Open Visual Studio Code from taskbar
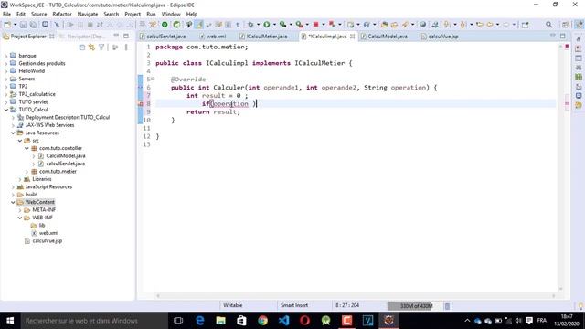 click(283, 321)
